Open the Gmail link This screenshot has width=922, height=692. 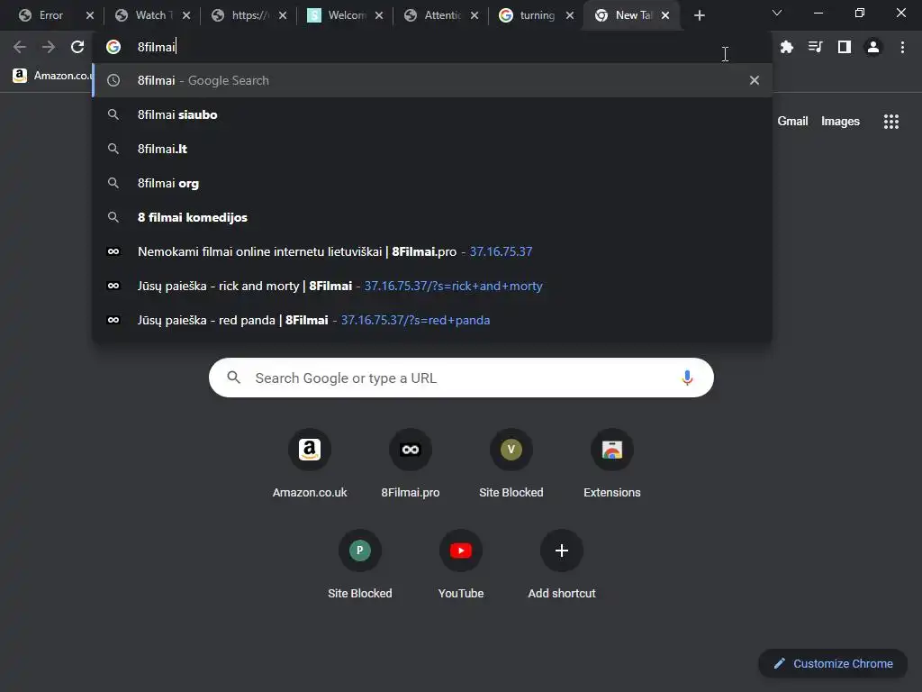pos(792,122)
